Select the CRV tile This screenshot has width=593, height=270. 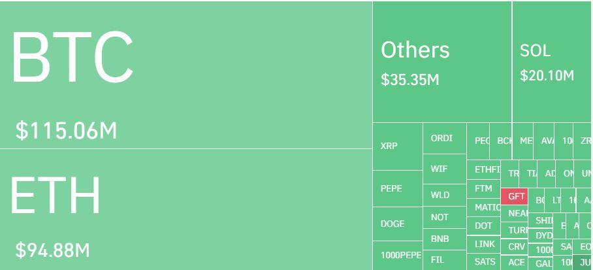pyautogui.click(x=514, y=247)
